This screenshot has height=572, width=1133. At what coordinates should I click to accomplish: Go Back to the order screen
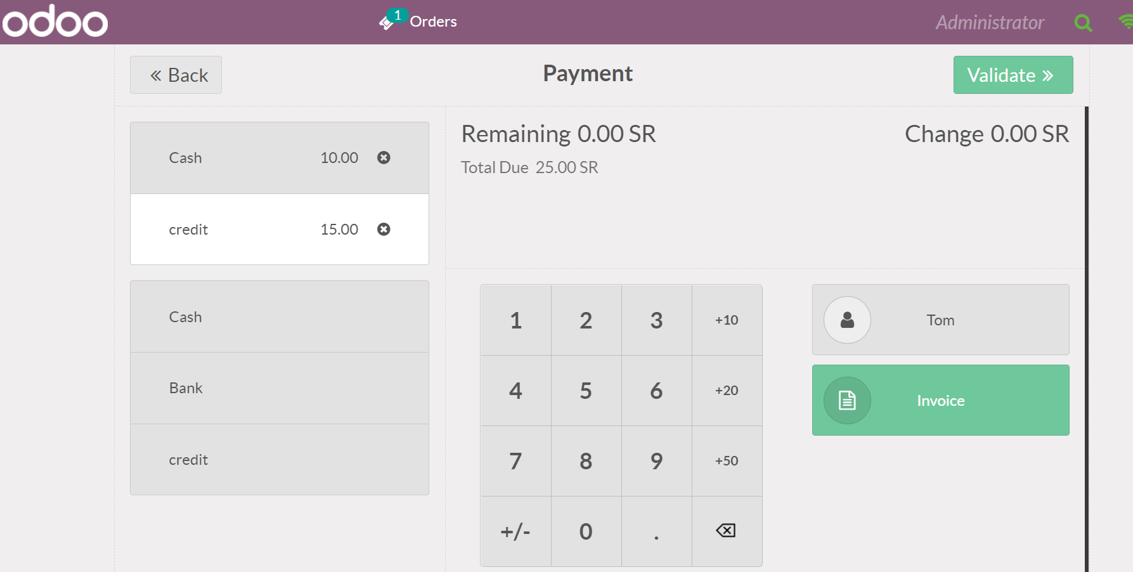pos(176,75)
